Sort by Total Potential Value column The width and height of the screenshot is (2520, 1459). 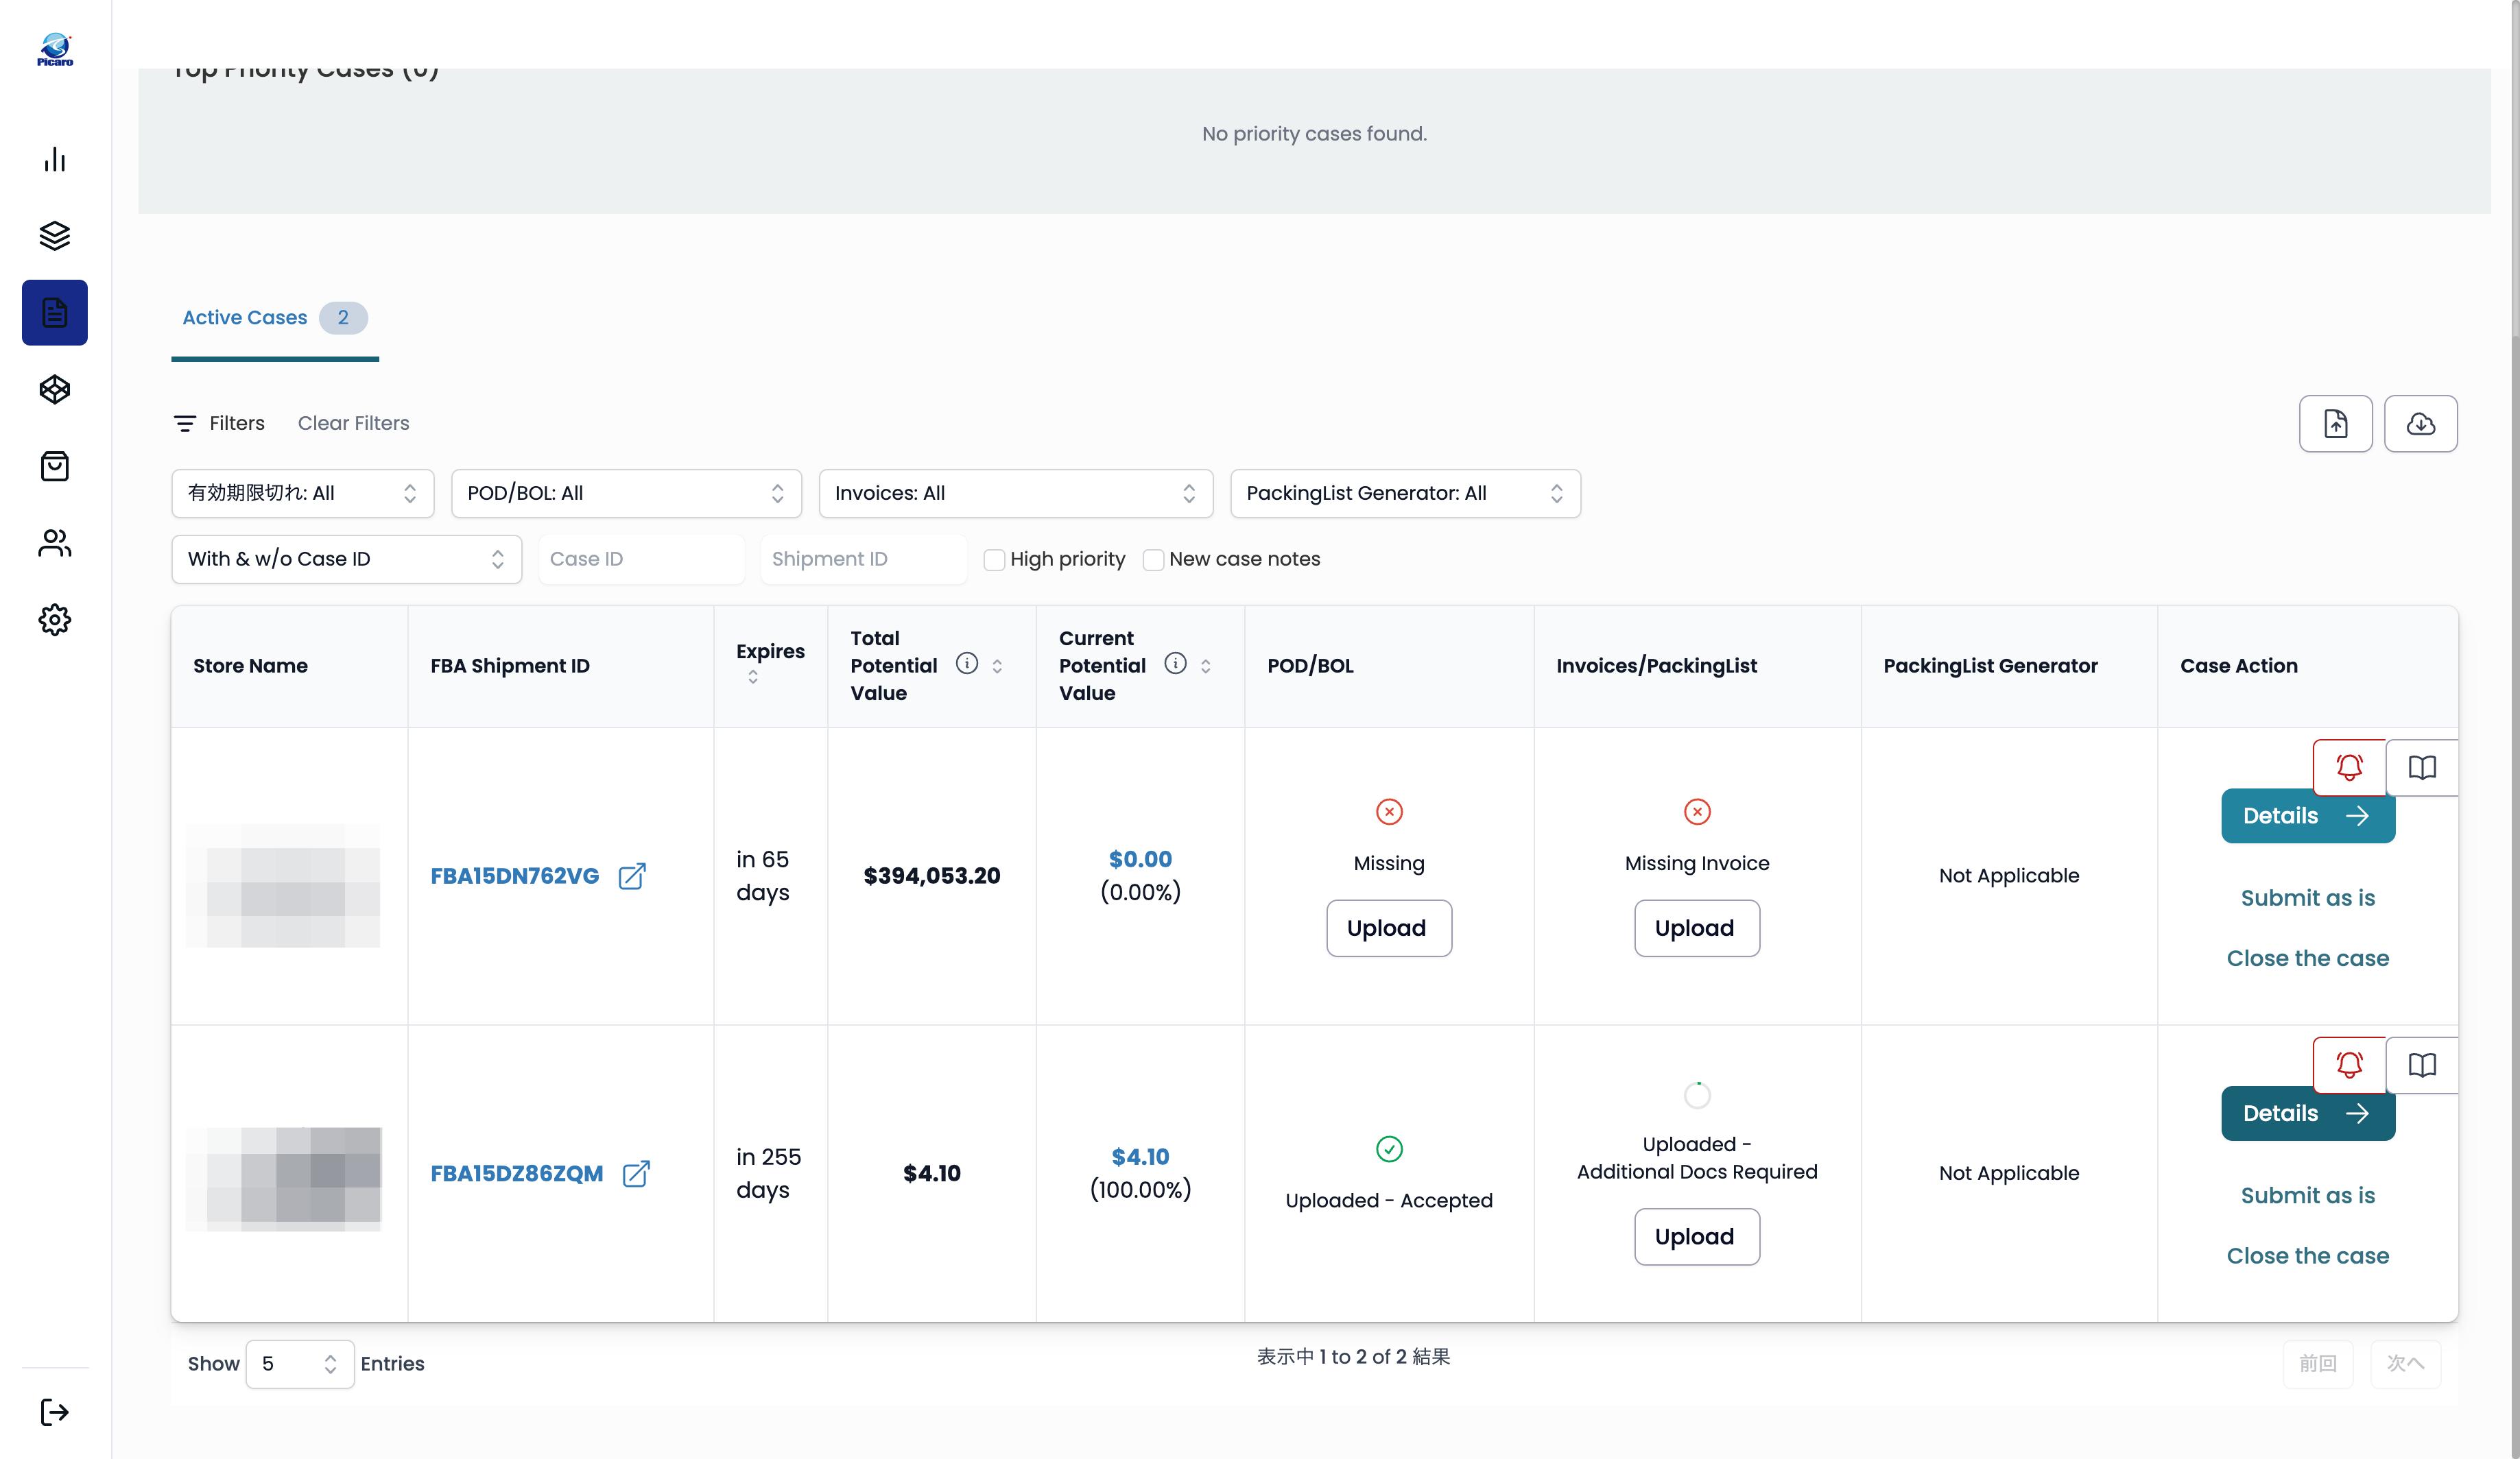coord(997,666)
